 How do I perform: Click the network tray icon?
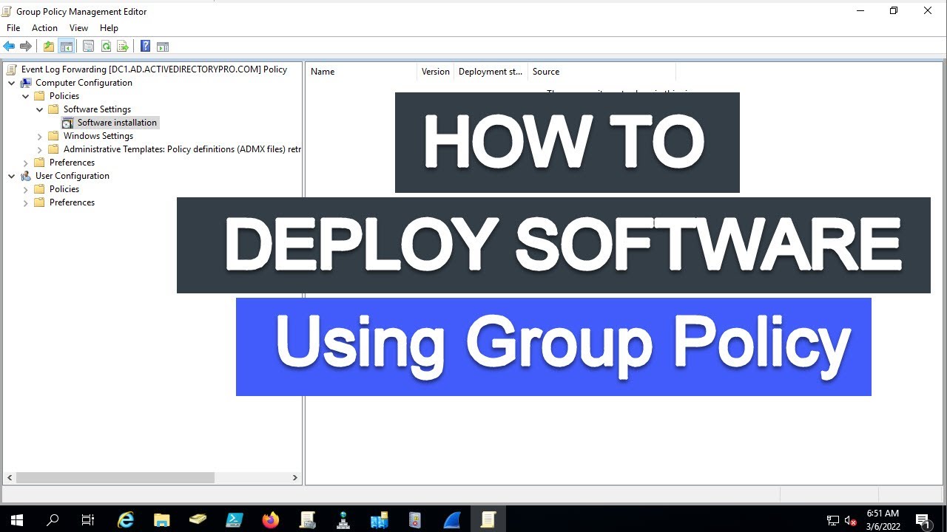tap(833, 520)
